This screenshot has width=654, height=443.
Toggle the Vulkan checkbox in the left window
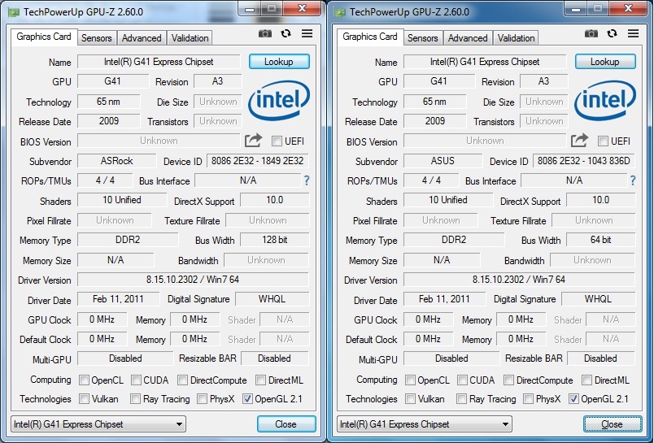(85, 399)
